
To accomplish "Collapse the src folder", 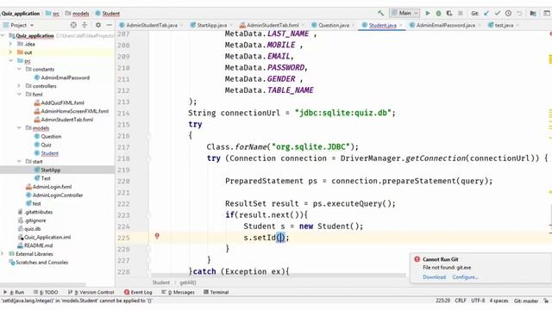I will tap(10, 61).
